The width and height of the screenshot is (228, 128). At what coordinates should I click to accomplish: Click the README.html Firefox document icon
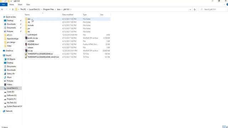pos(26,44)
